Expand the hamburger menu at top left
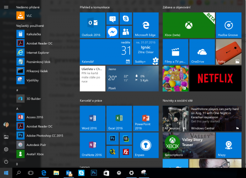This screenshot has width=246, height=178. pyautogui.click(x=6, y=7)
